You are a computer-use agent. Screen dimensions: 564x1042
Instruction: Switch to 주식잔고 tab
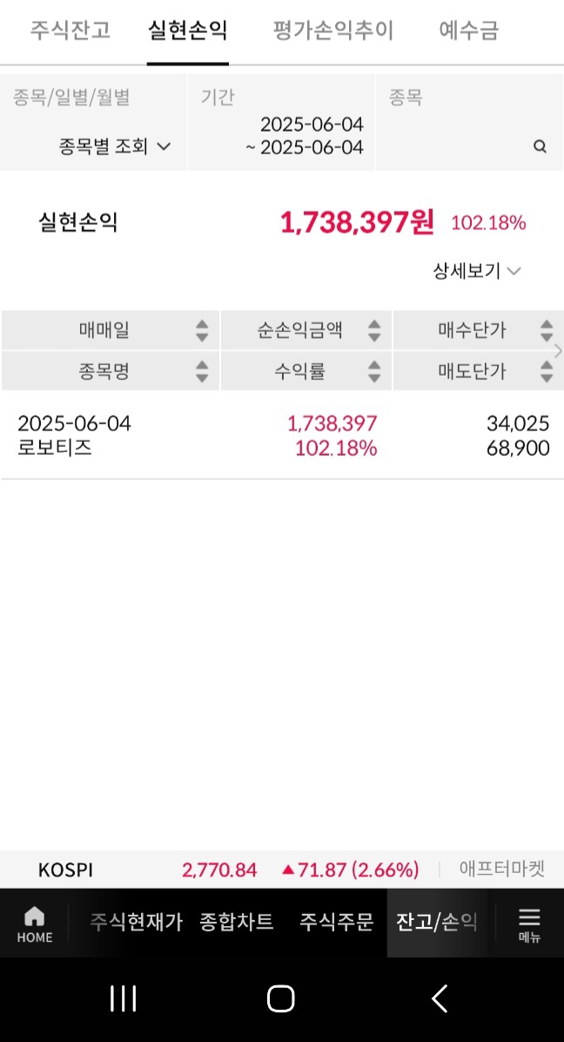(x=70, y=31)
